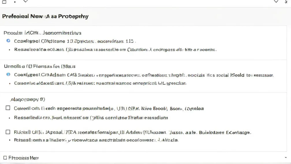
Task: Click the chevron icon beside the title bar dot
Action: [25, 1]
